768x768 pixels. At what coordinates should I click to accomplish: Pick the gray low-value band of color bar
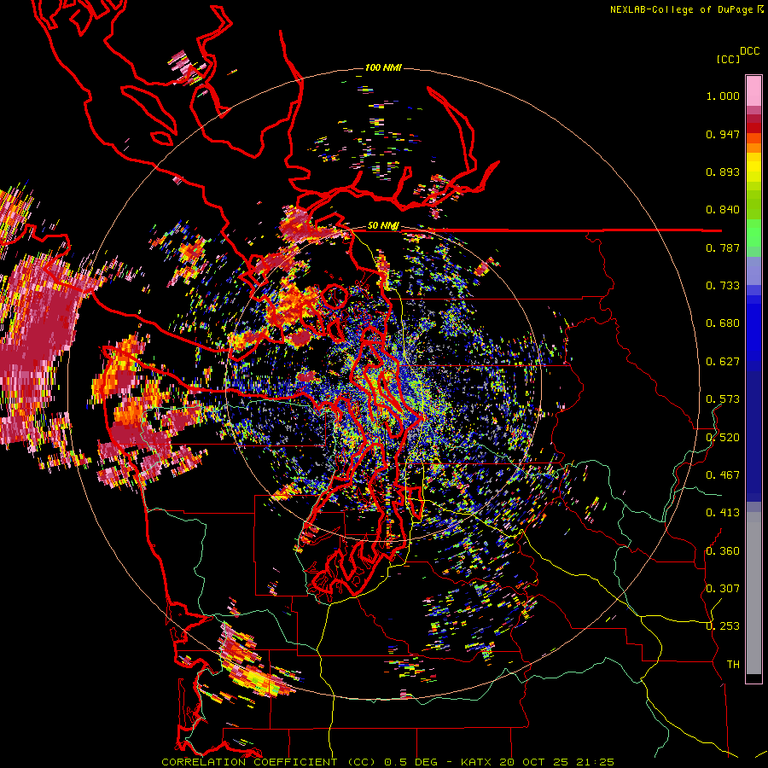point(753,593)
